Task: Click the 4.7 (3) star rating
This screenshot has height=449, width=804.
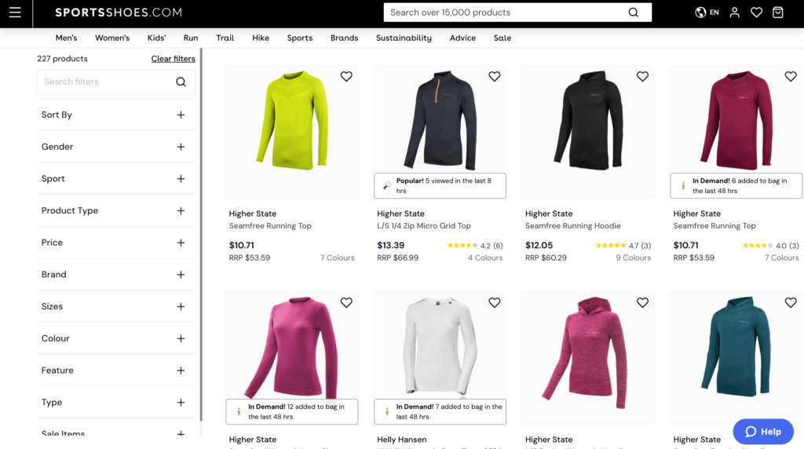Action: (623, 246)
